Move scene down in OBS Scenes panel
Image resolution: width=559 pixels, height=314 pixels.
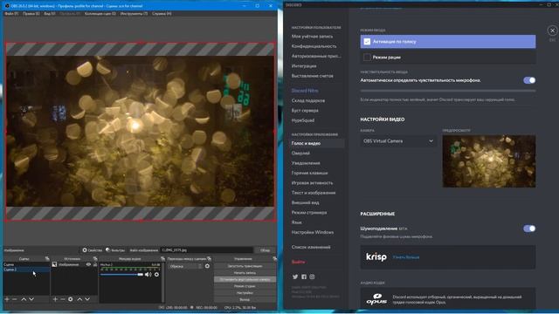tap(31, 299)
